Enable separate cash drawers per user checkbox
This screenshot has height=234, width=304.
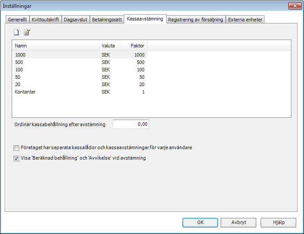coord(17,148)
